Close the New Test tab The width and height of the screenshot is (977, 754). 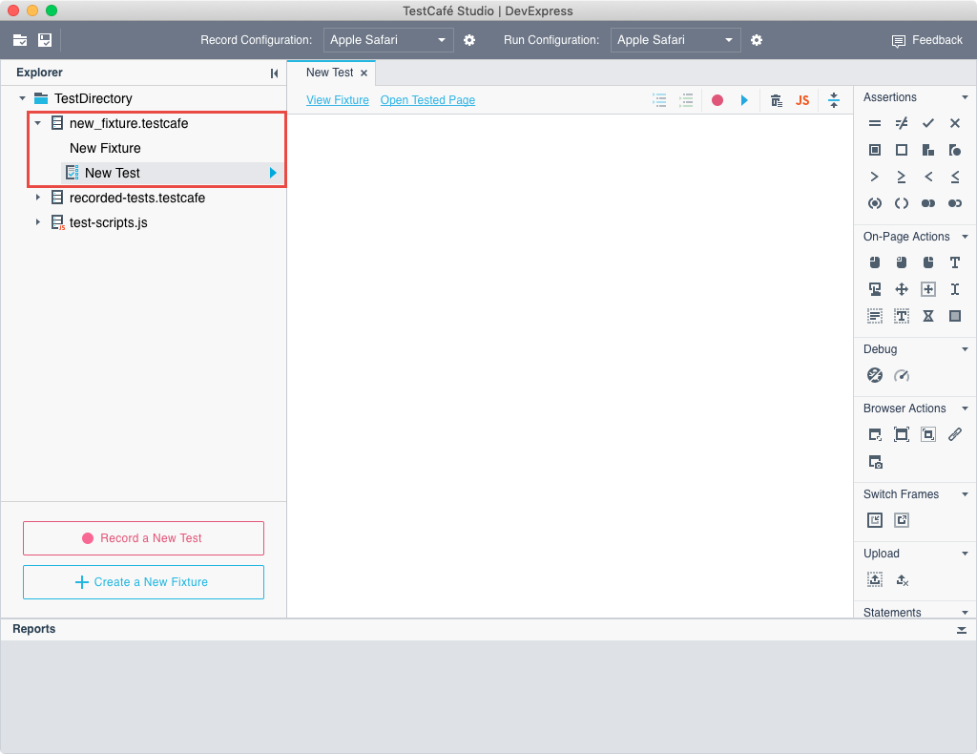tap(364, 73)
